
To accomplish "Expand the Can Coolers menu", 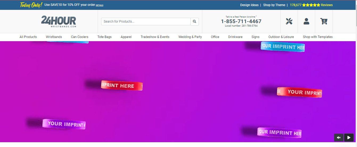I will pos(80,37).
